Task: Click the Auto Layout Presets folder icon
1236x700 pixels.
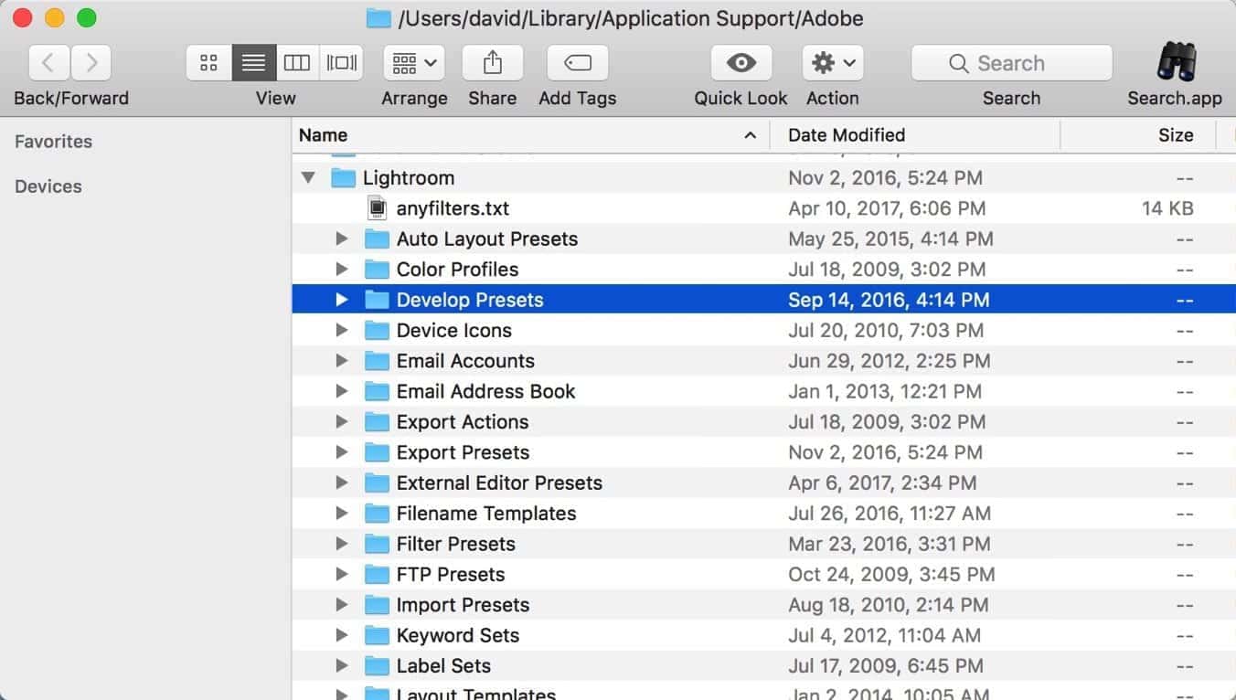Action: (377, 239)
